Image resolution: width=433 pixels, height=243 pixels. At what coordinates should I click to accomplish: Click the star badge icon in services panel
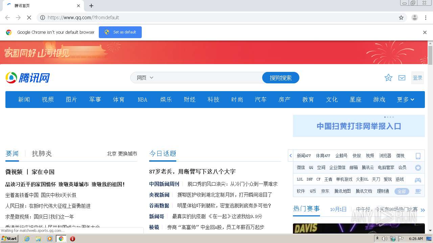coord(418,168)
